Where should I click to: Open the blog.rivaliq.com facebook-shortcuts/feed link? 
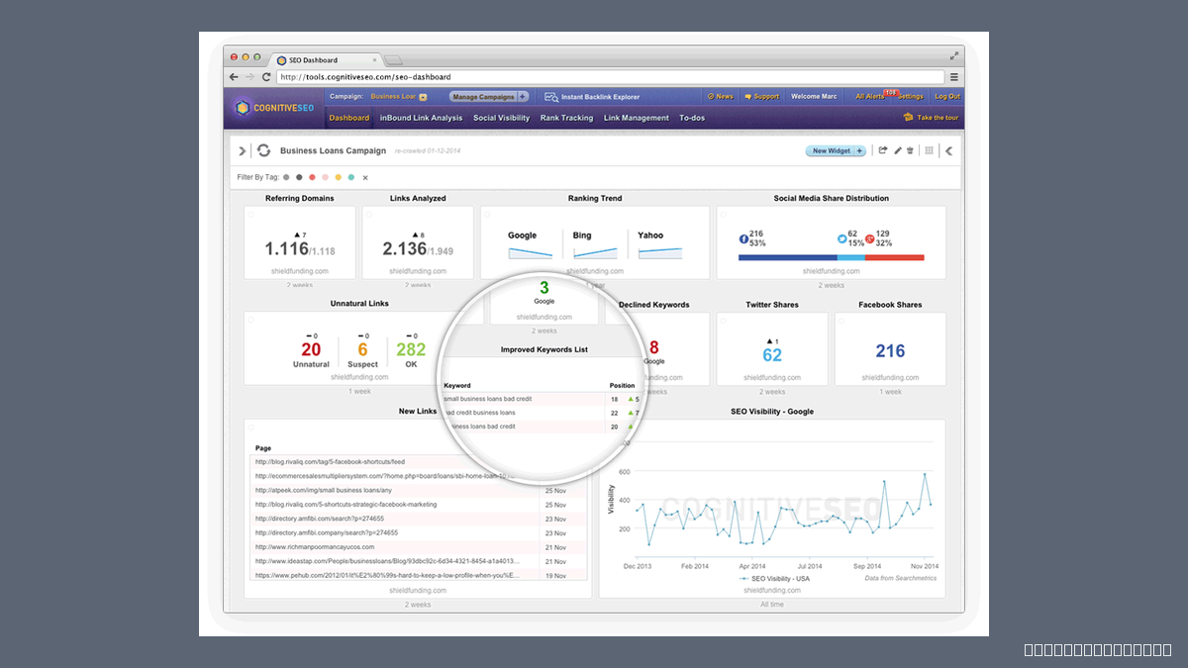[330, 461]
